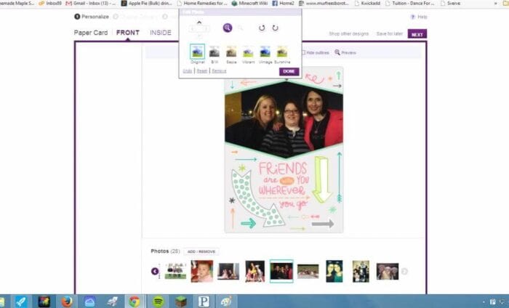Select the two green-tinted faces thumbnail
This screenshot has width=509, height=308.
[x=334, y=271]
